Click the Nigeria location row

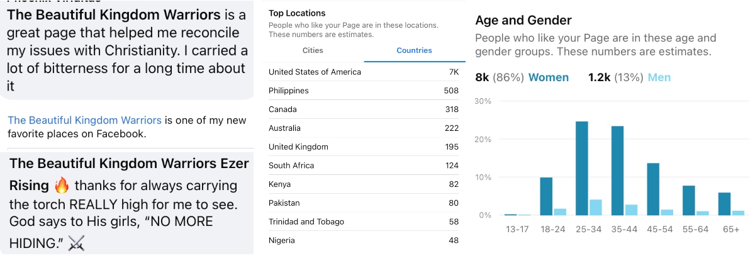coord(364,240)
